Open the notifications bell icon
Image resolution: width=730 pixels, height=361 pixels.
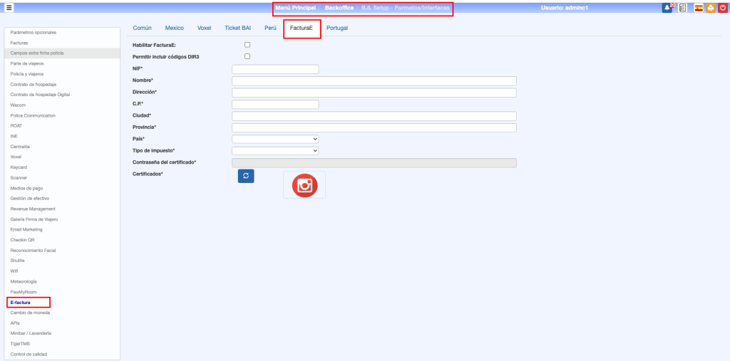667,8
